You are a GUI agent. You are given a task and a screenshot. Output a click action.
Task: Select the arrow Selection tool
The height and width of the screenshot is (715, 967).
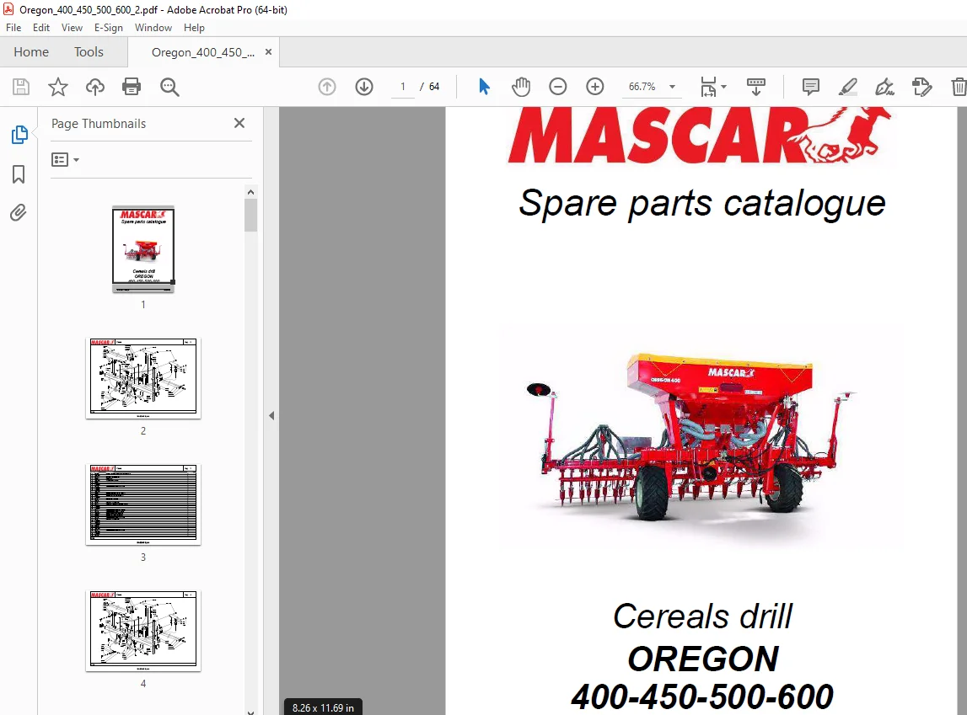pos(484,87)
